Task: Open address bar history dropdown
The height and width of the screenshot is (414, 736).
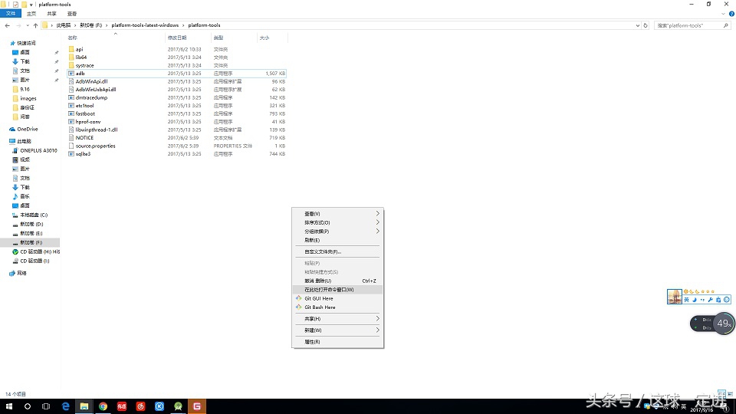Action: 637,25
